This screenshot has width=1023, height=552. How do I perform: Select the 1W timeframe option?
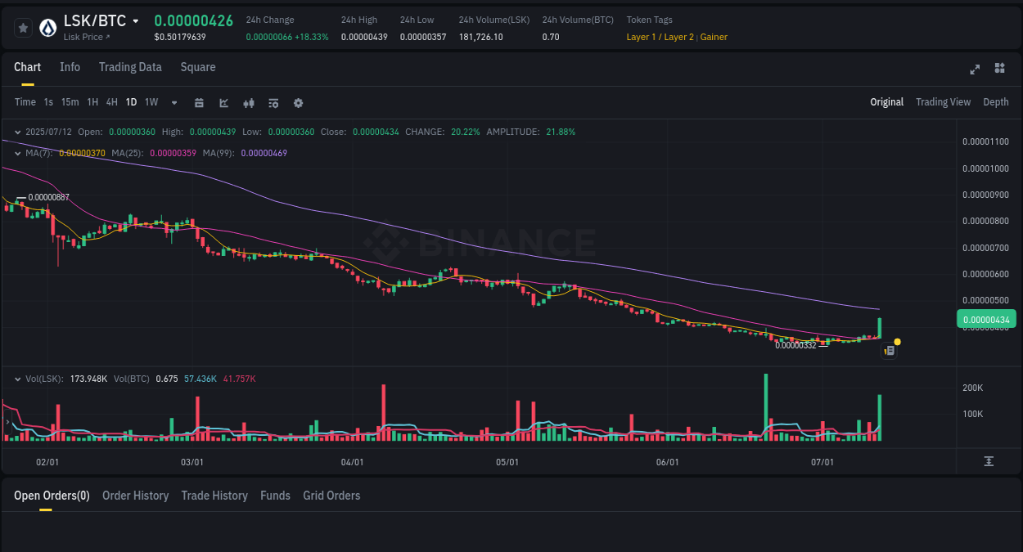(x=151, y=102)
